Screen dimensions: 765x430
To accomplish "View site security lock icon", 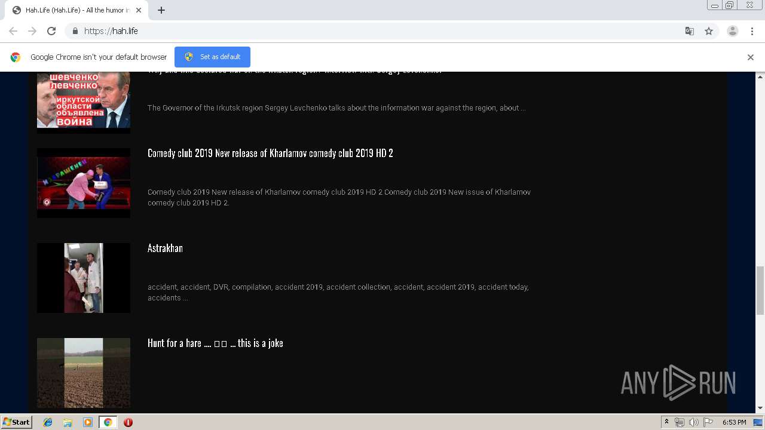I will (x=75, y=31).
